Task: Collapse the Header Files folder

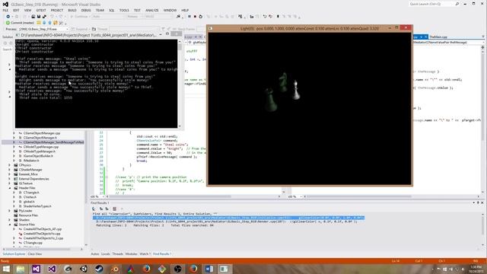Action: 10,188
